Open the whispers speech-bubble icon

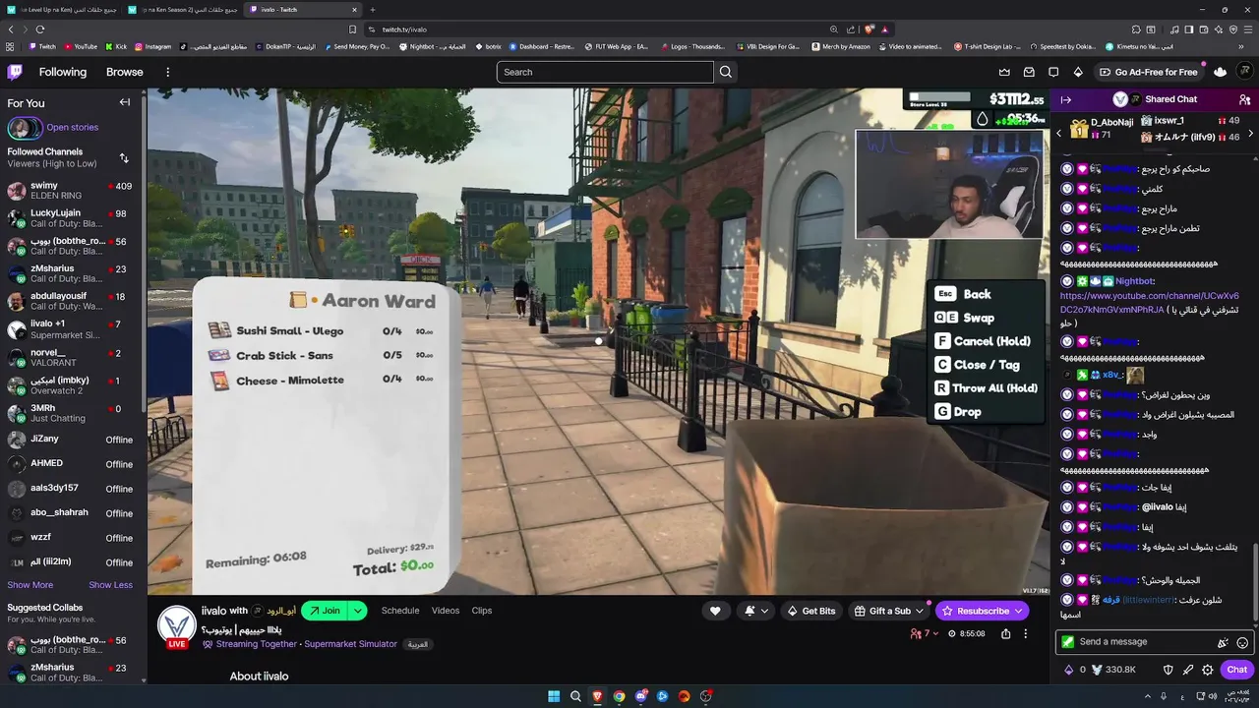point(1053,72)
